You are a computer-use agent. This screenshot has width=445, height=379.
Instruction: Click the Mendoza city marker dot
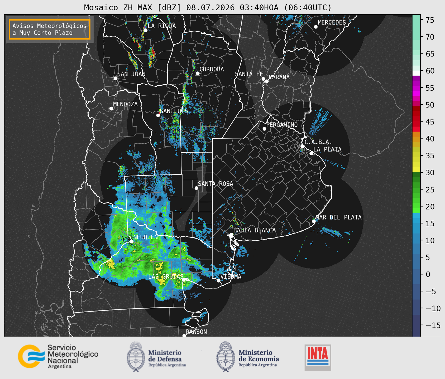(111, 108)
